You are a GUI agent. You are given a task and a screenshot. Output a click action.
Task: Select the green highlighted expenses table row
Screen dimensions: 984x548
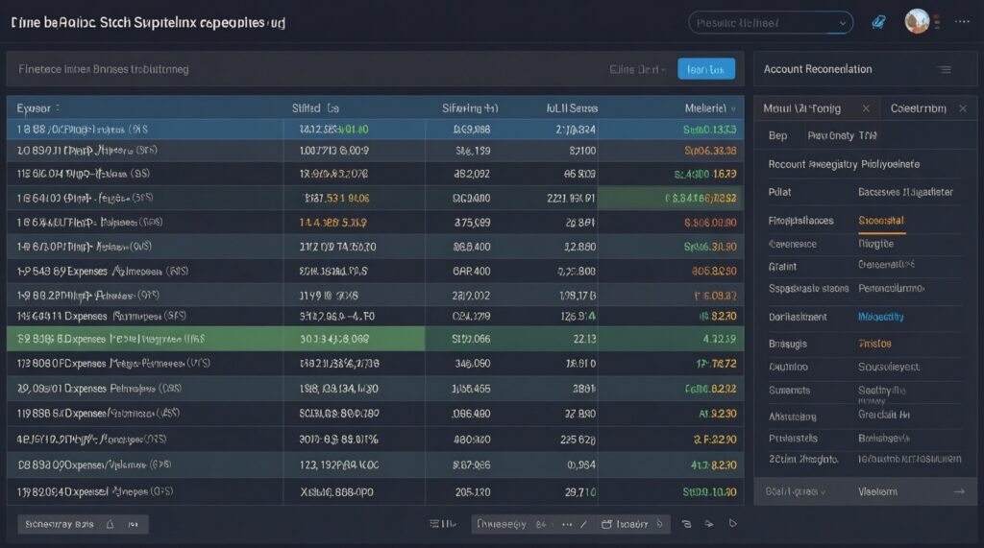point(215,338)
